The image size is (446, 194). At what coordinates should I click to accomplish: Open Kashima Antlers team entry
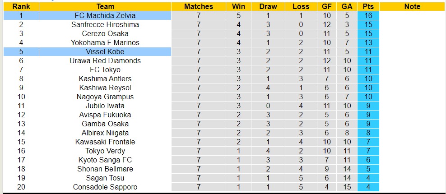(105, 79)
